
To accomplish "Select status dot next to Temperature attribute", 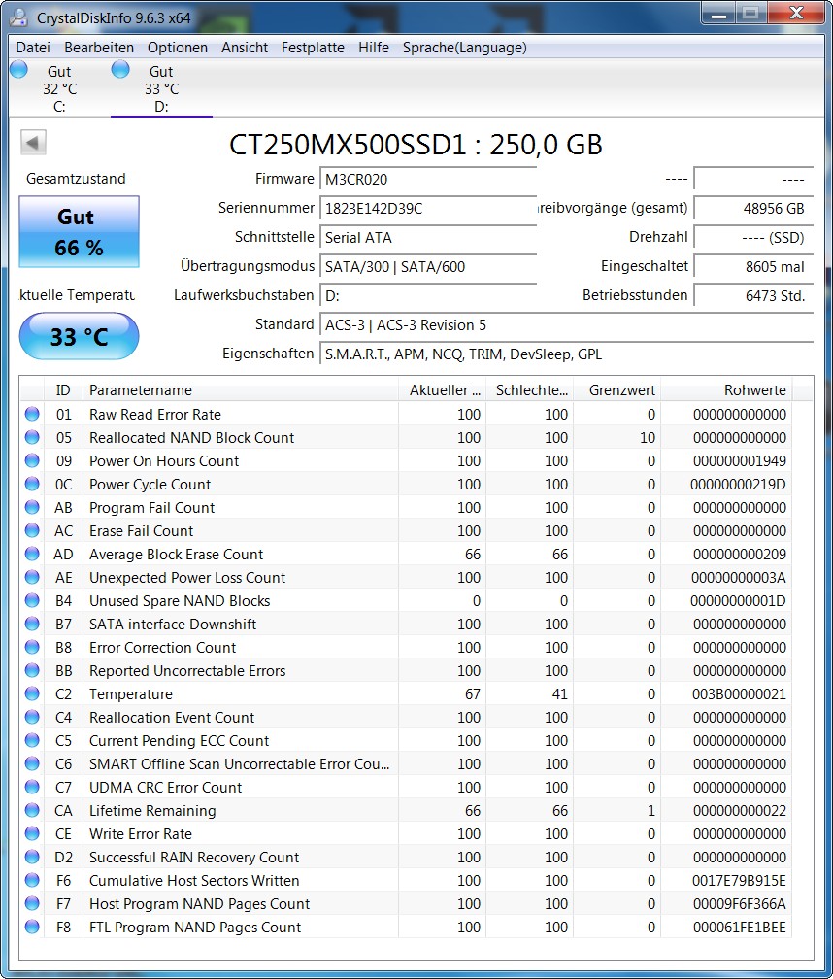I will (x=31, y=693).
